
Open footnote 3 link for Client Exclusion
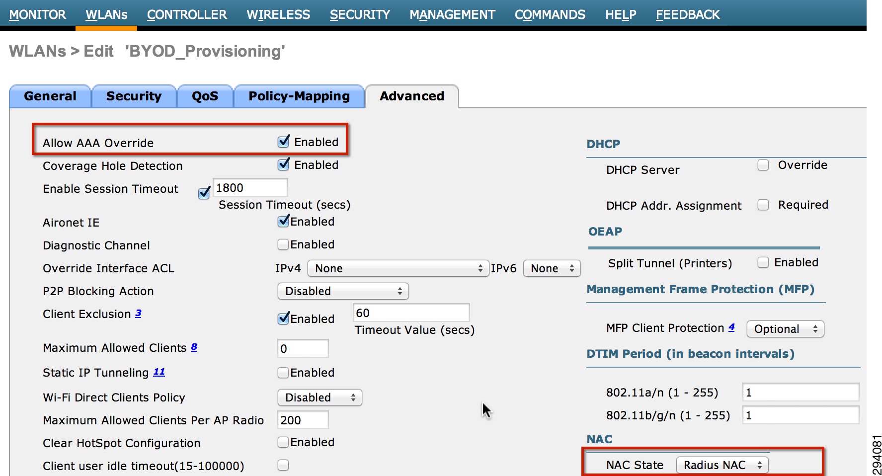138,314
